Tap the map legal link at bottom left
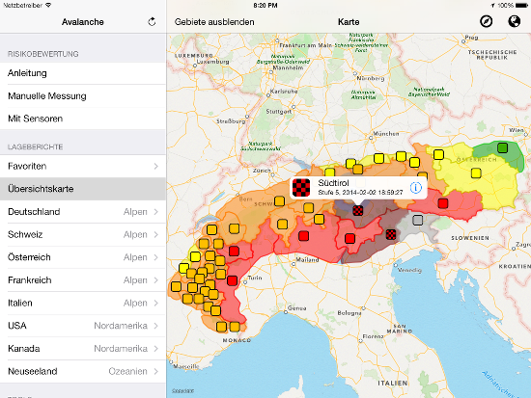531x398 pixels. pyautogui.click(x=182, y=391)
